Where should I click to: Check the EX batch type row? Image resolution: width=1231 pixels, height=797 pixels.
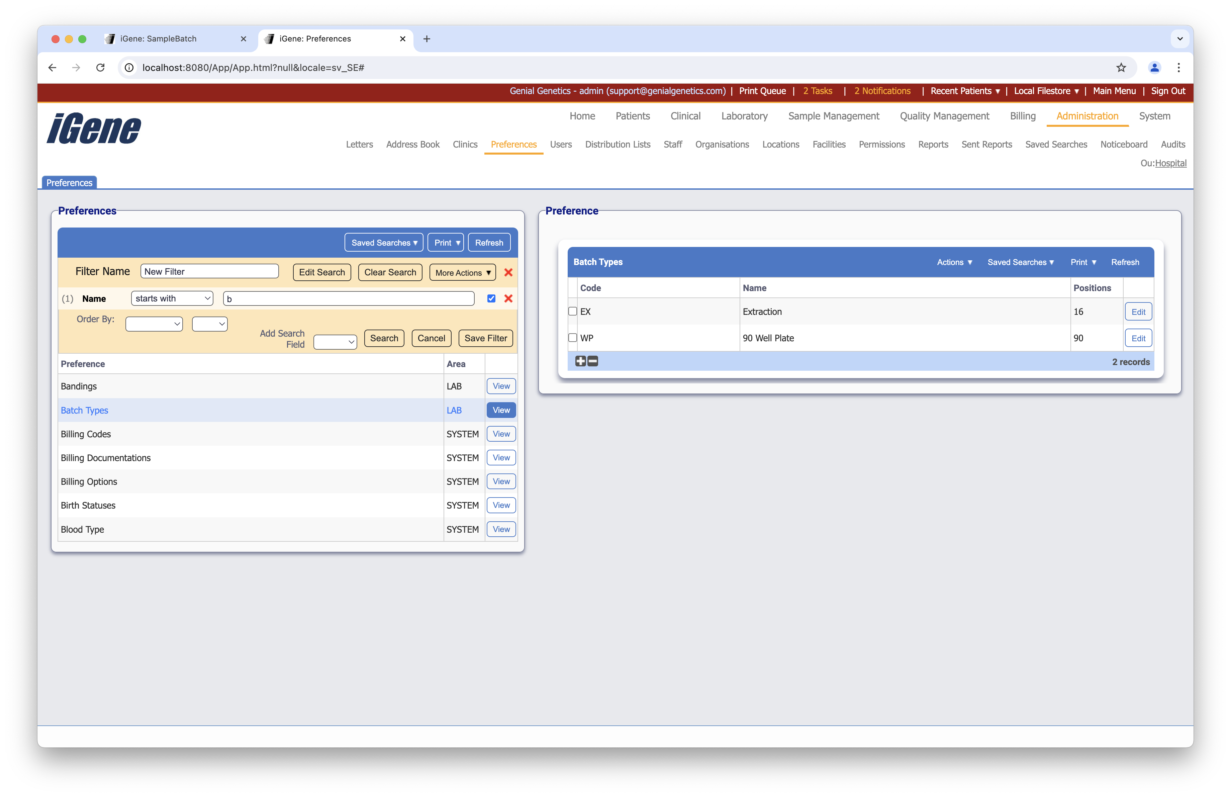[x=573, y=312]
